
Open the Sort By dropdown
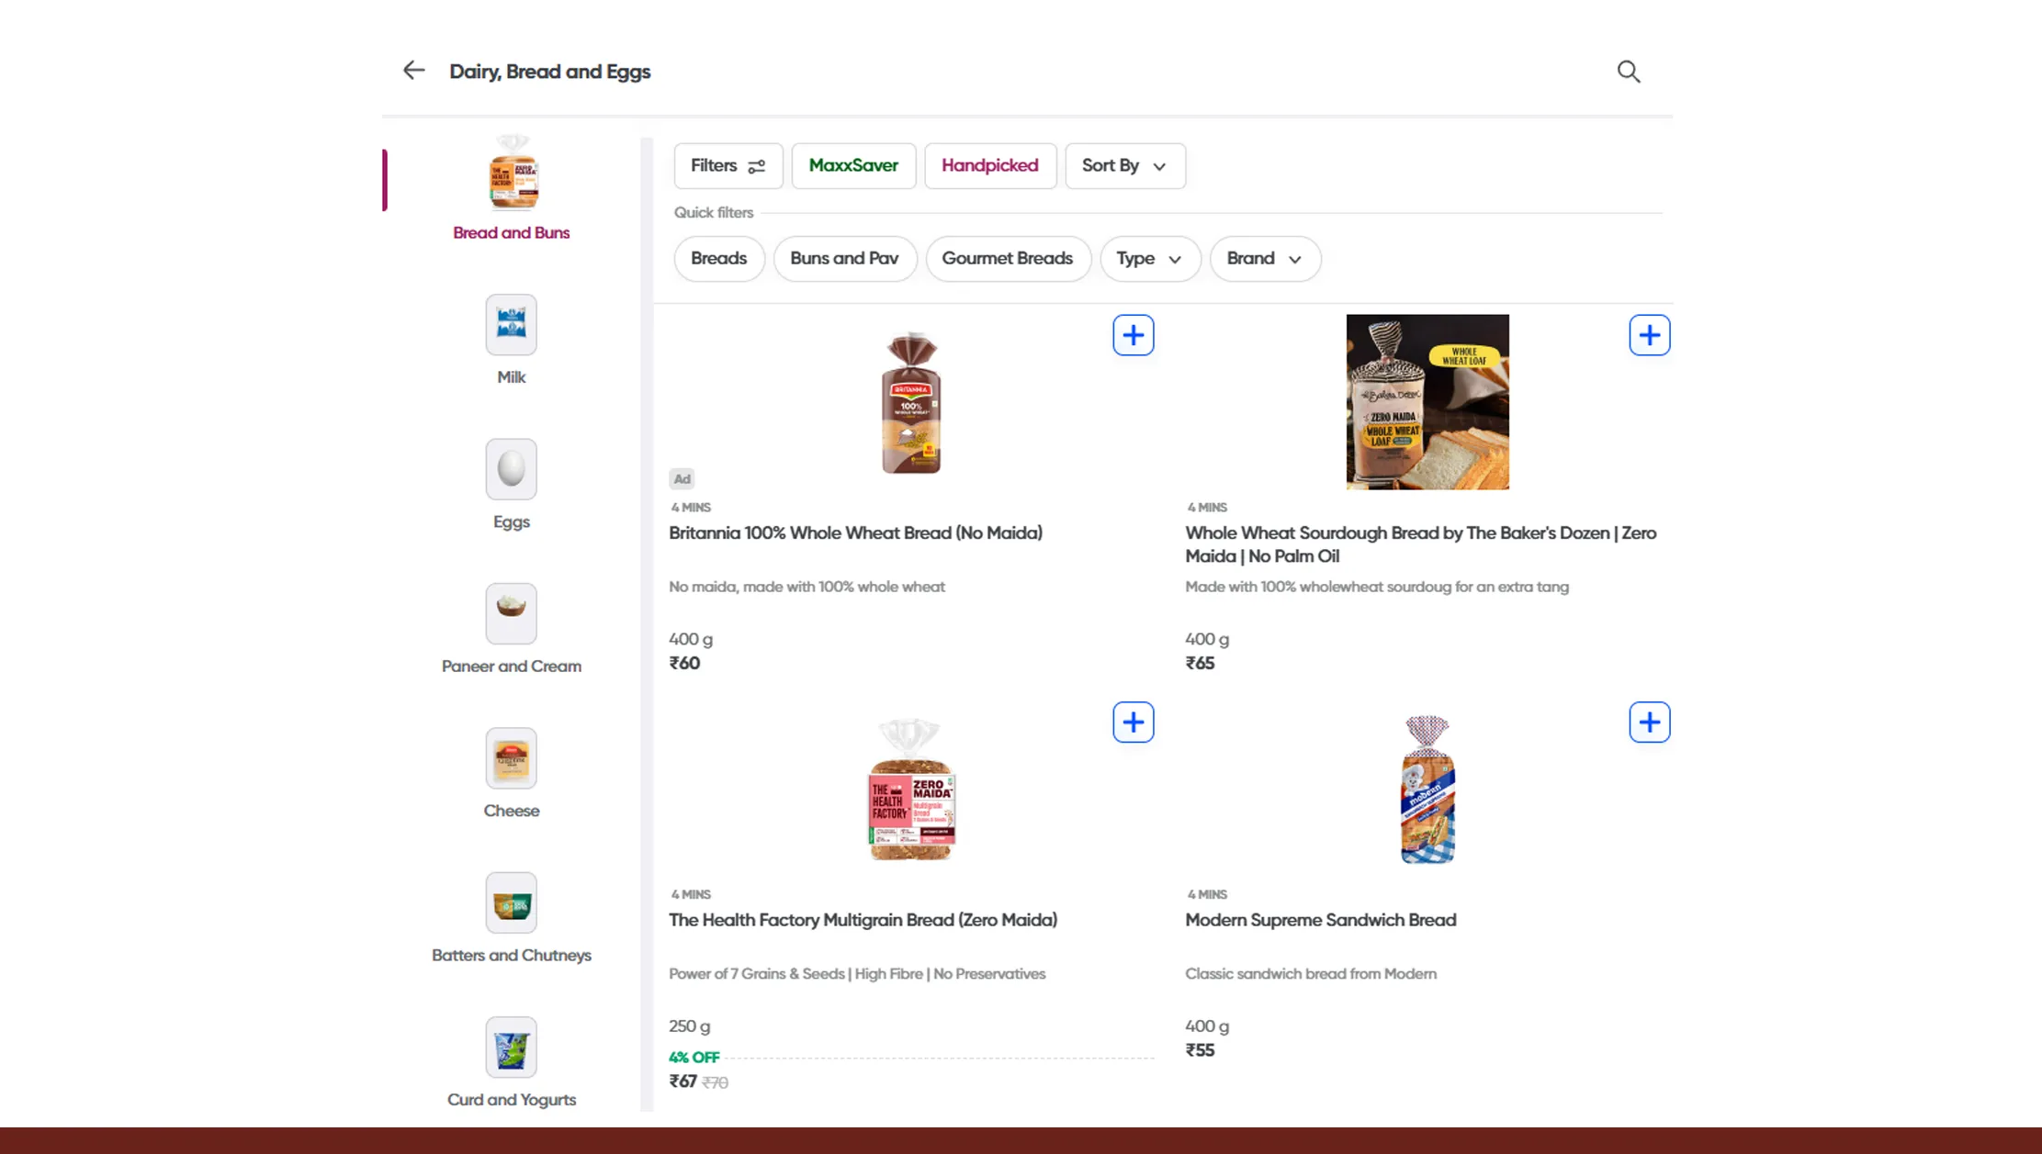[x=1124, y=166]
